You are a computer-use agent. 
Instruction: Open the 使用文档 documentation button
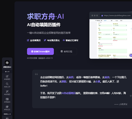pyautogui.click(x=66, y=51)
